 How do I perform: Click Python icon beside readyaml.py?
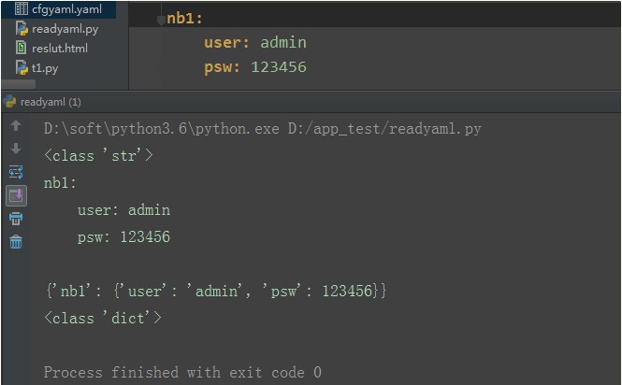coord(22,29)
